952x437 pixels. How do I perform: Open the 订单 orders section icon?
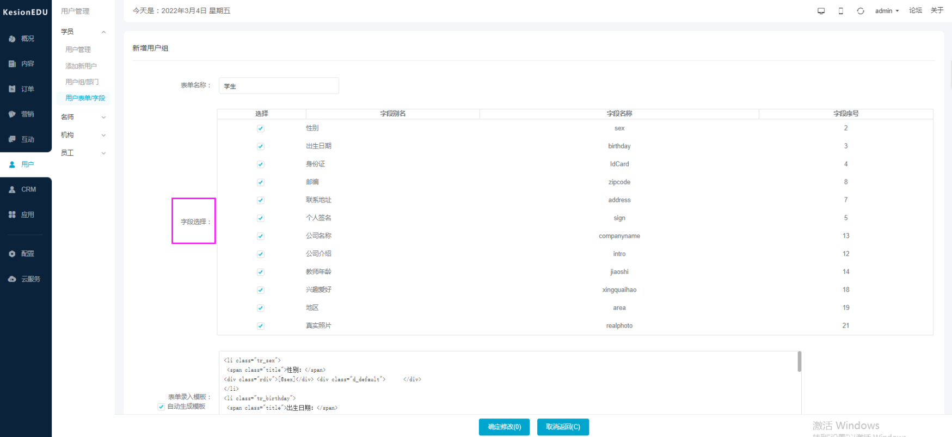pos(12,89)
